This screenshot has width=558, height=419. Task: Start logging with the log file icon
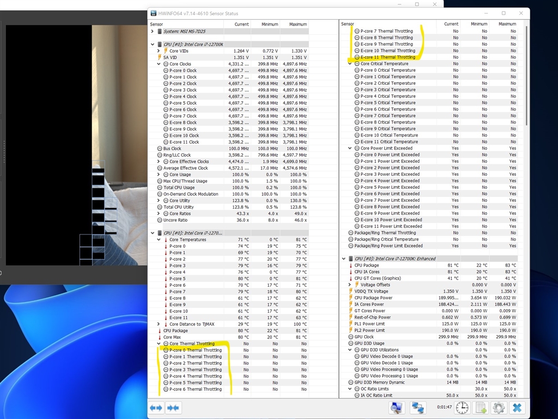[x=481, y=408]
